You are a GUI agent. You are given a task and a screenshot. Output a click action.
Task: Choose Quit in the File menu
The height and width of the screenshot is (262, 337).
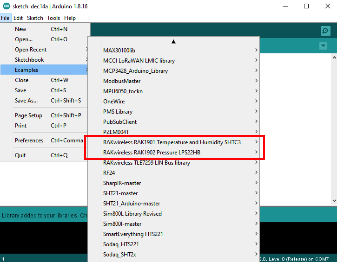(x=44, y=155)
